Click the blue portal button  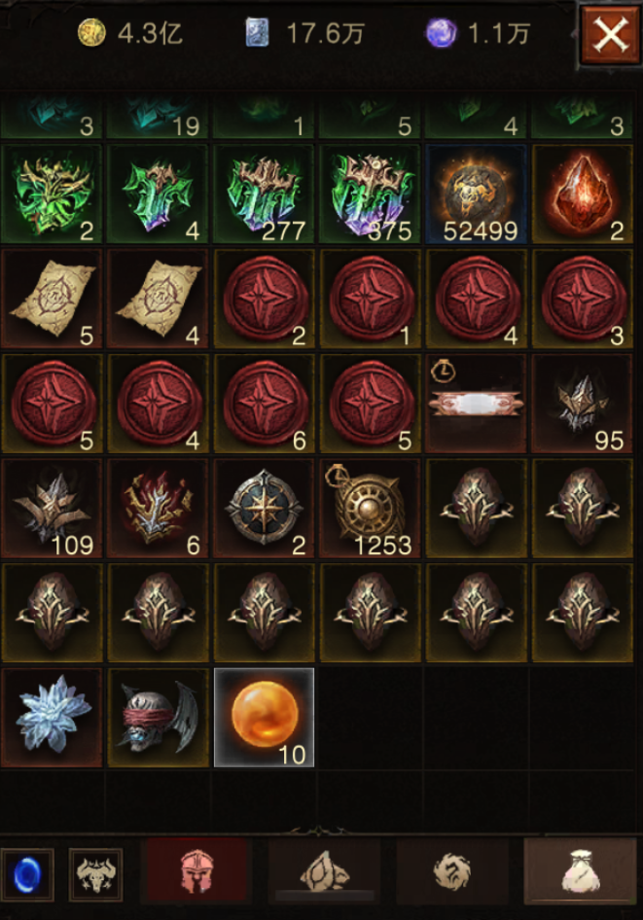point(27,874)
